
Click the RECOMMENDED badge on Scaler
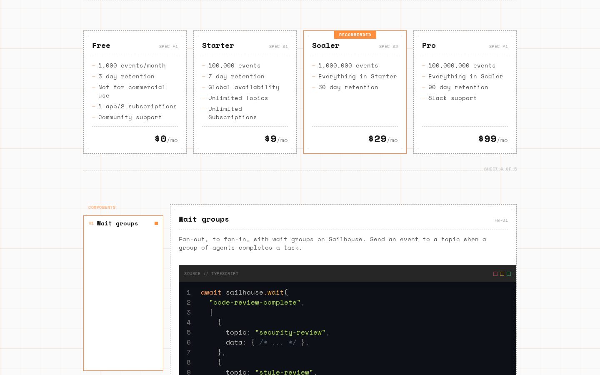click(355, 35)
